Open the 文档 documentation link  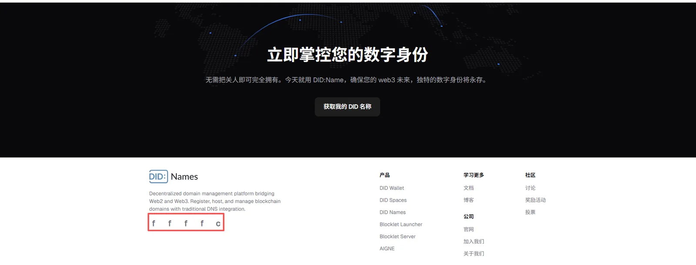tap(468, 188)
